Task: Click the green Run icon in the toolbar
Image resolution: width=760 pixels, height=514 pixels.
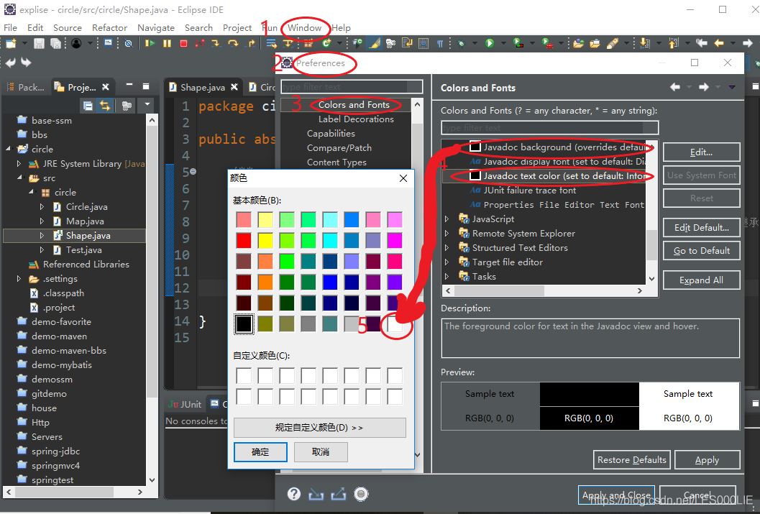Action: 490,44
